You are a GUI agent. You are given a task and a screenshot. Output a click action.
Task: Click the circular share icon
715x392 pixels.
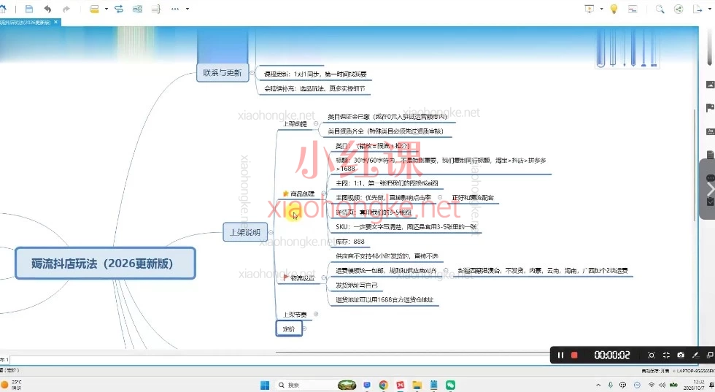679,9
